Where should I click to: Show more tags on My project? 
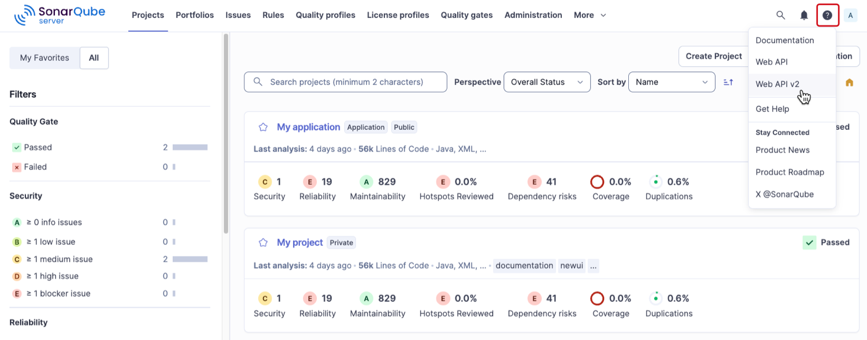(x=594, y=266)
